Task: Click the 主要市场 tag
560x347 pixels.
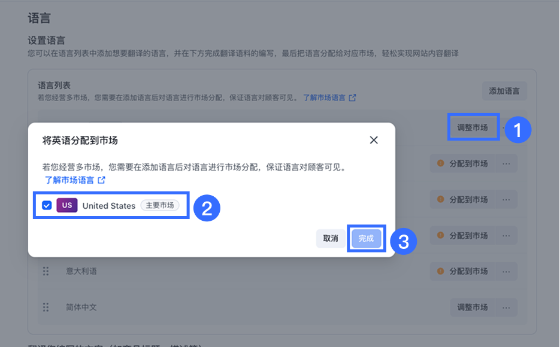Action: click(160, 205)
